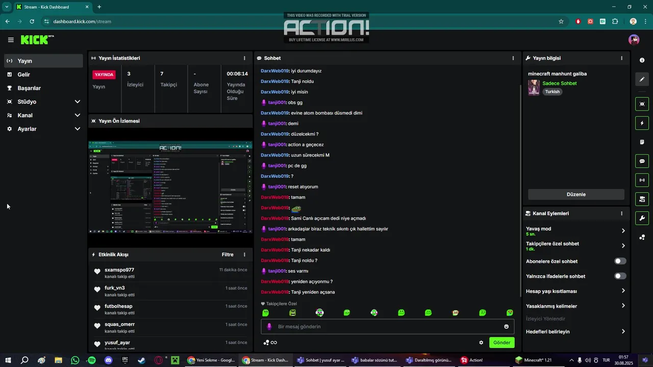Toggle the stream preview widget icon in sidebar
653x367 pixels.
[642, 104]
